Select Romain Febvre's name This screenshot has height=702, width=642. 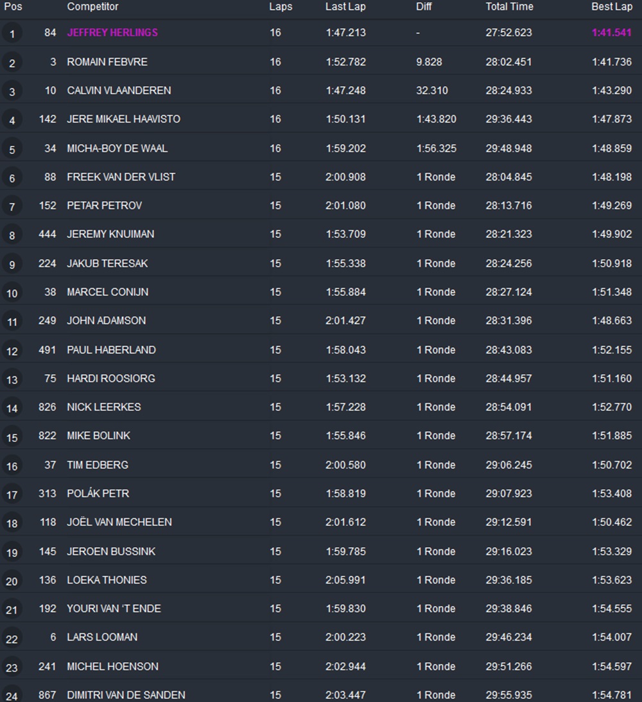pos(107,62)
